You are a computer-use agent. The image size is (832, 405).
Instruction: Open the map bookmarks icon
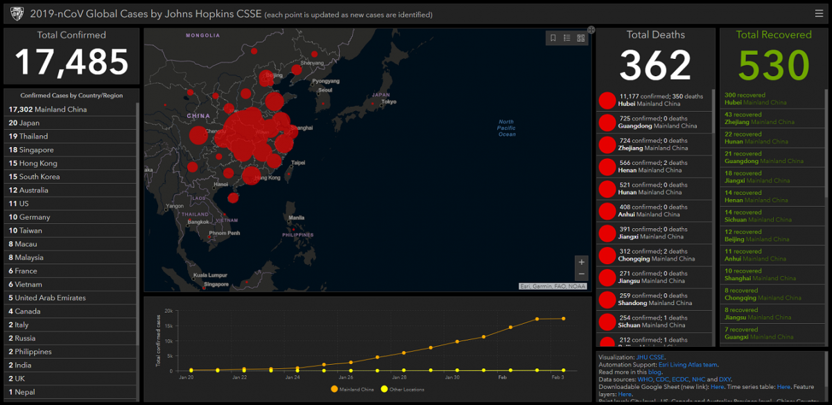(553, 38)
